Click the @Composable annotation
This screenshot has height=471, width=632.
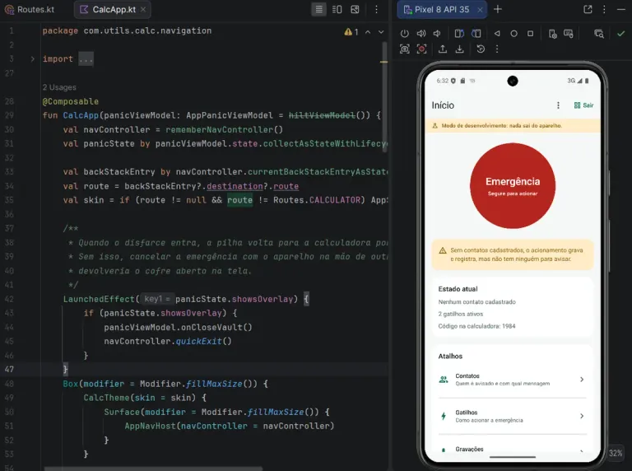[71, 101]
